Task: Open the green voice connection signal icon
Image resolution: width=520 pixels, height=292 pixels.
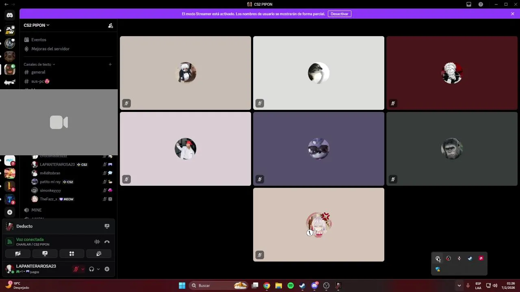Action: [9, 242]
